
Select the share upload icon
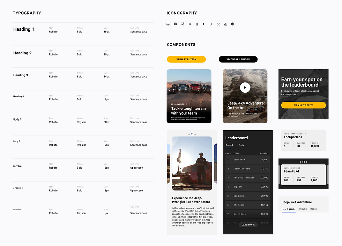[x=225, y=24]
